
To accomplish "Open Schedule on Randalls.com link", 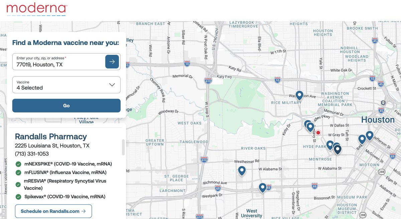I will pyautogui.click(x=53, y=211).
